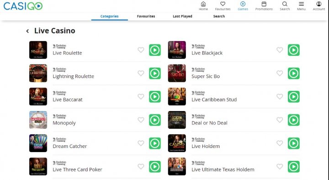Open the Deal or No Deal title
The width and height of the screenshot is (329, 180).
click(209, 123)
